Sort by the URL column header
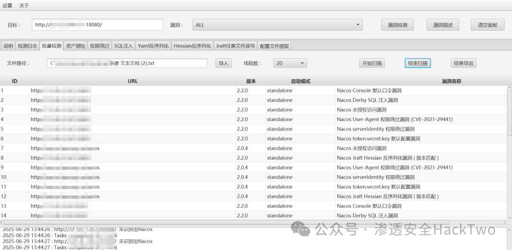Screen dimensions: 512x250 coord(133,81)
